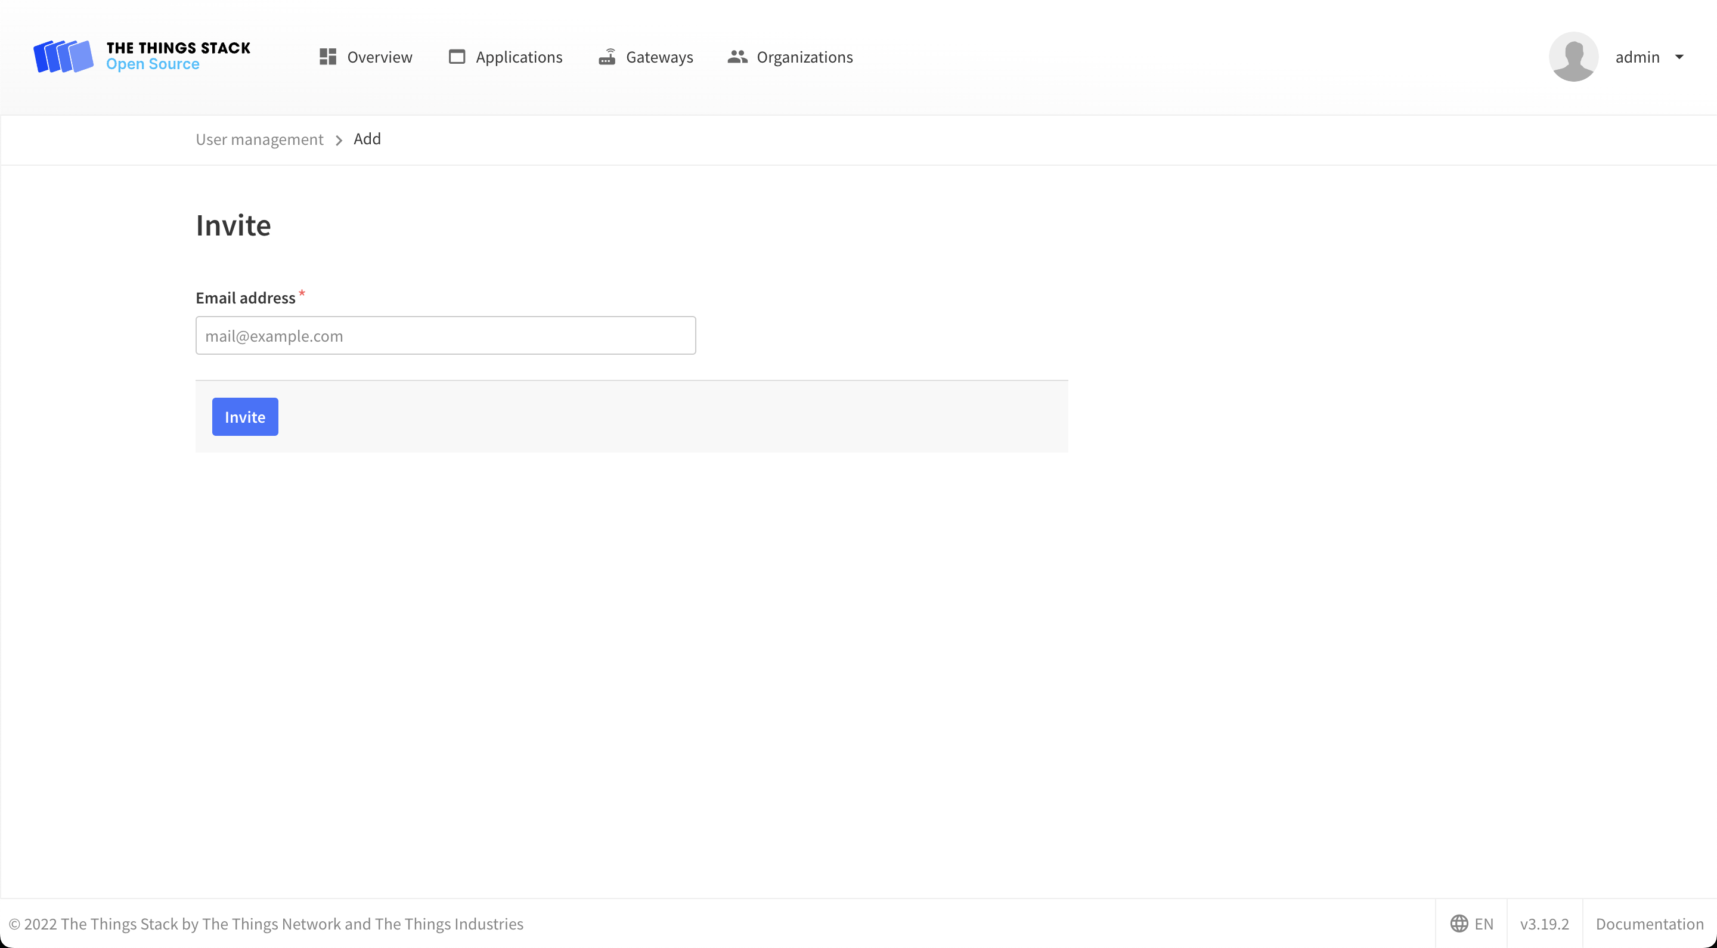Open the admin account dropdown

1637,57
